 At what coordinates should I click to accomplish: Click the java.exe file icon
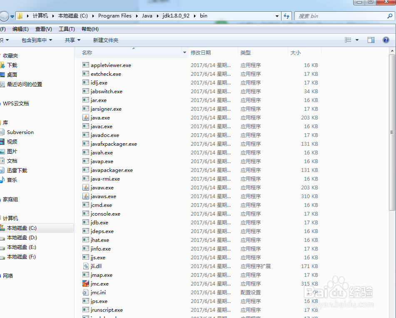click(86, 117)
